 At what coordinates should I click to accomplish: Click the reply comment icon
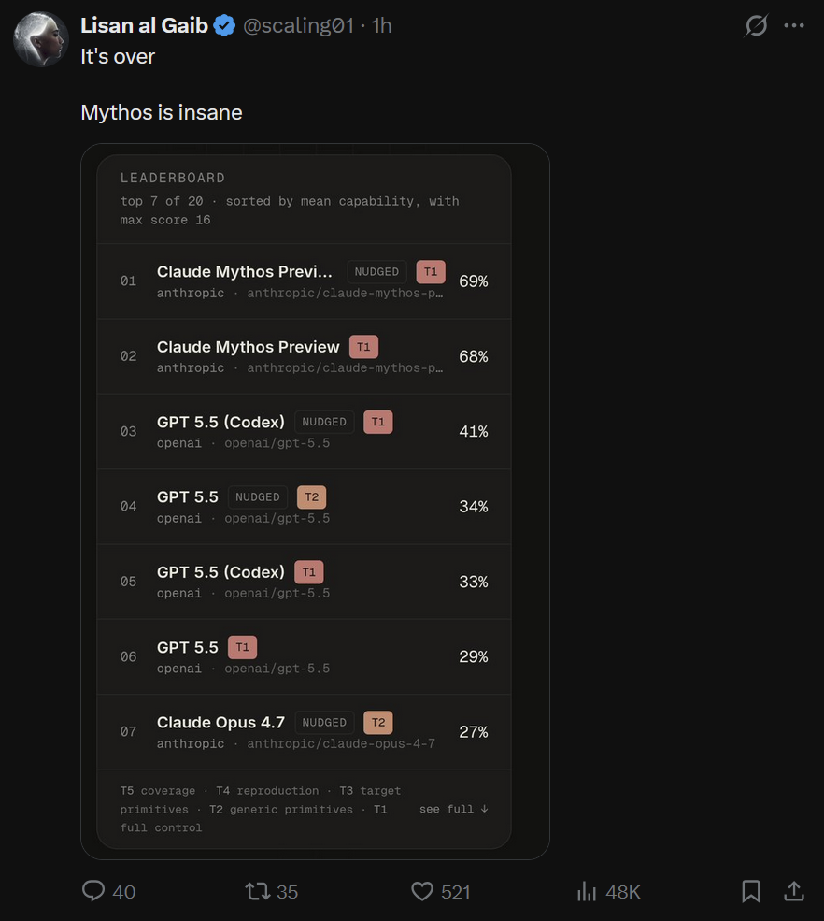[x=92, y=891]
